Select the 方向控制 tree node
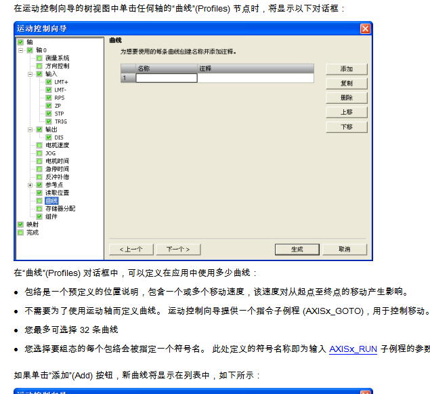430x394 pixels. (57, 66)
